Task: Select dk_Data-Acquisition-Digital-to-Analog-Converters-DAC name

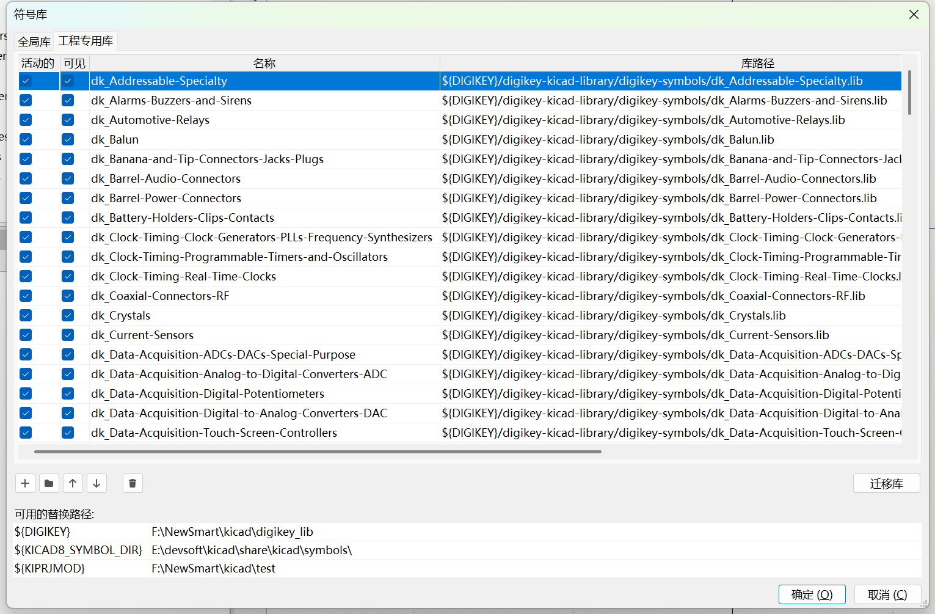Action: (x=264, y=413)
